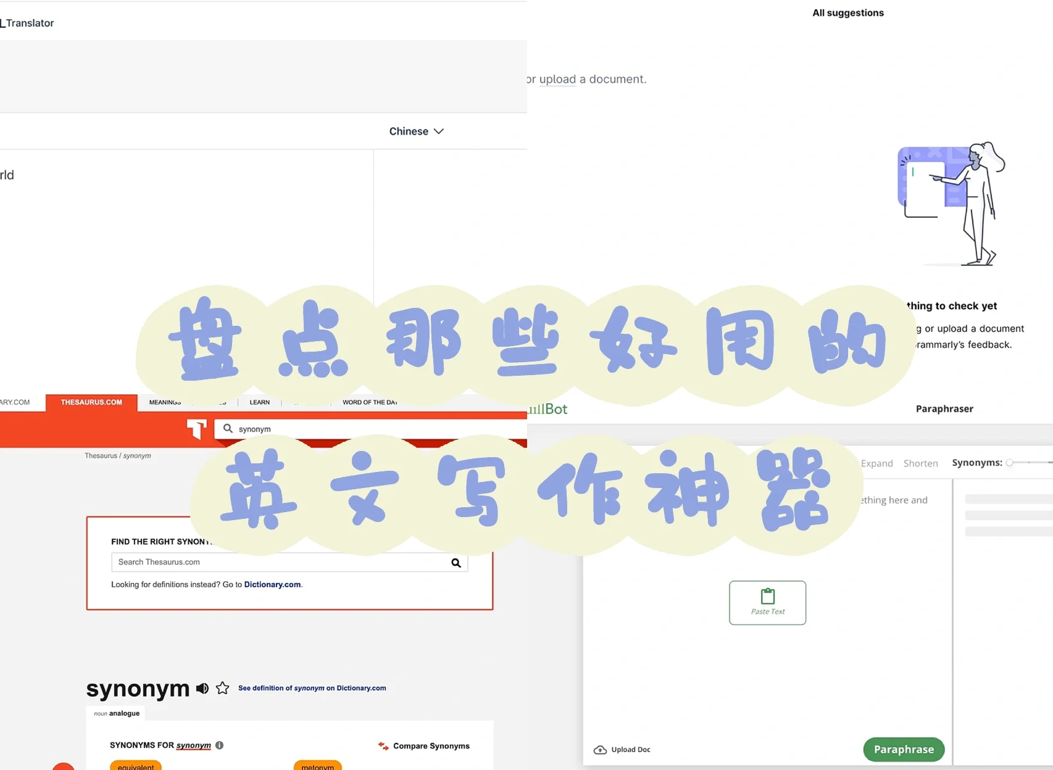Open See definition of synonym link

click(x=312, y=688)
